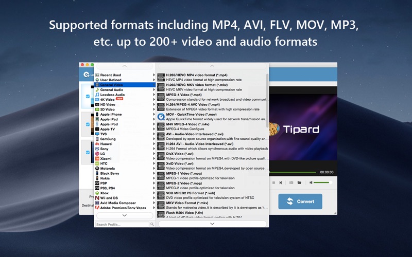Mute audio with the speaker icon

coord(311,182)
